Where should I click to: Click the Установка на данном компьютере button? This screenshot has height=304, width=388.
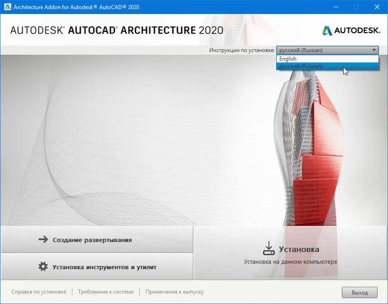click(x=291, y=253)
